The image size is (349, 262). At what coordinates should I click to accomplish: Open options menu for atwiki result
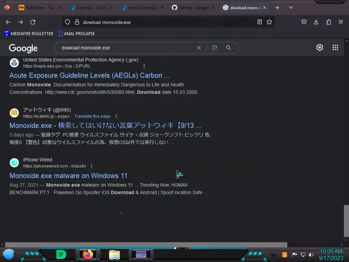tap(116, 116)
